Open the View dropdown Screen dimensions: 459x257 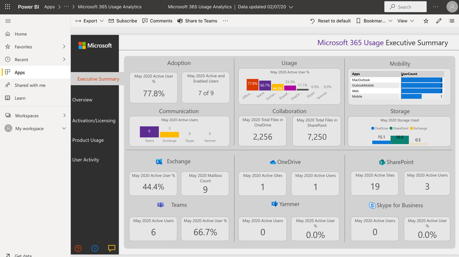click(x=405, y=21)
